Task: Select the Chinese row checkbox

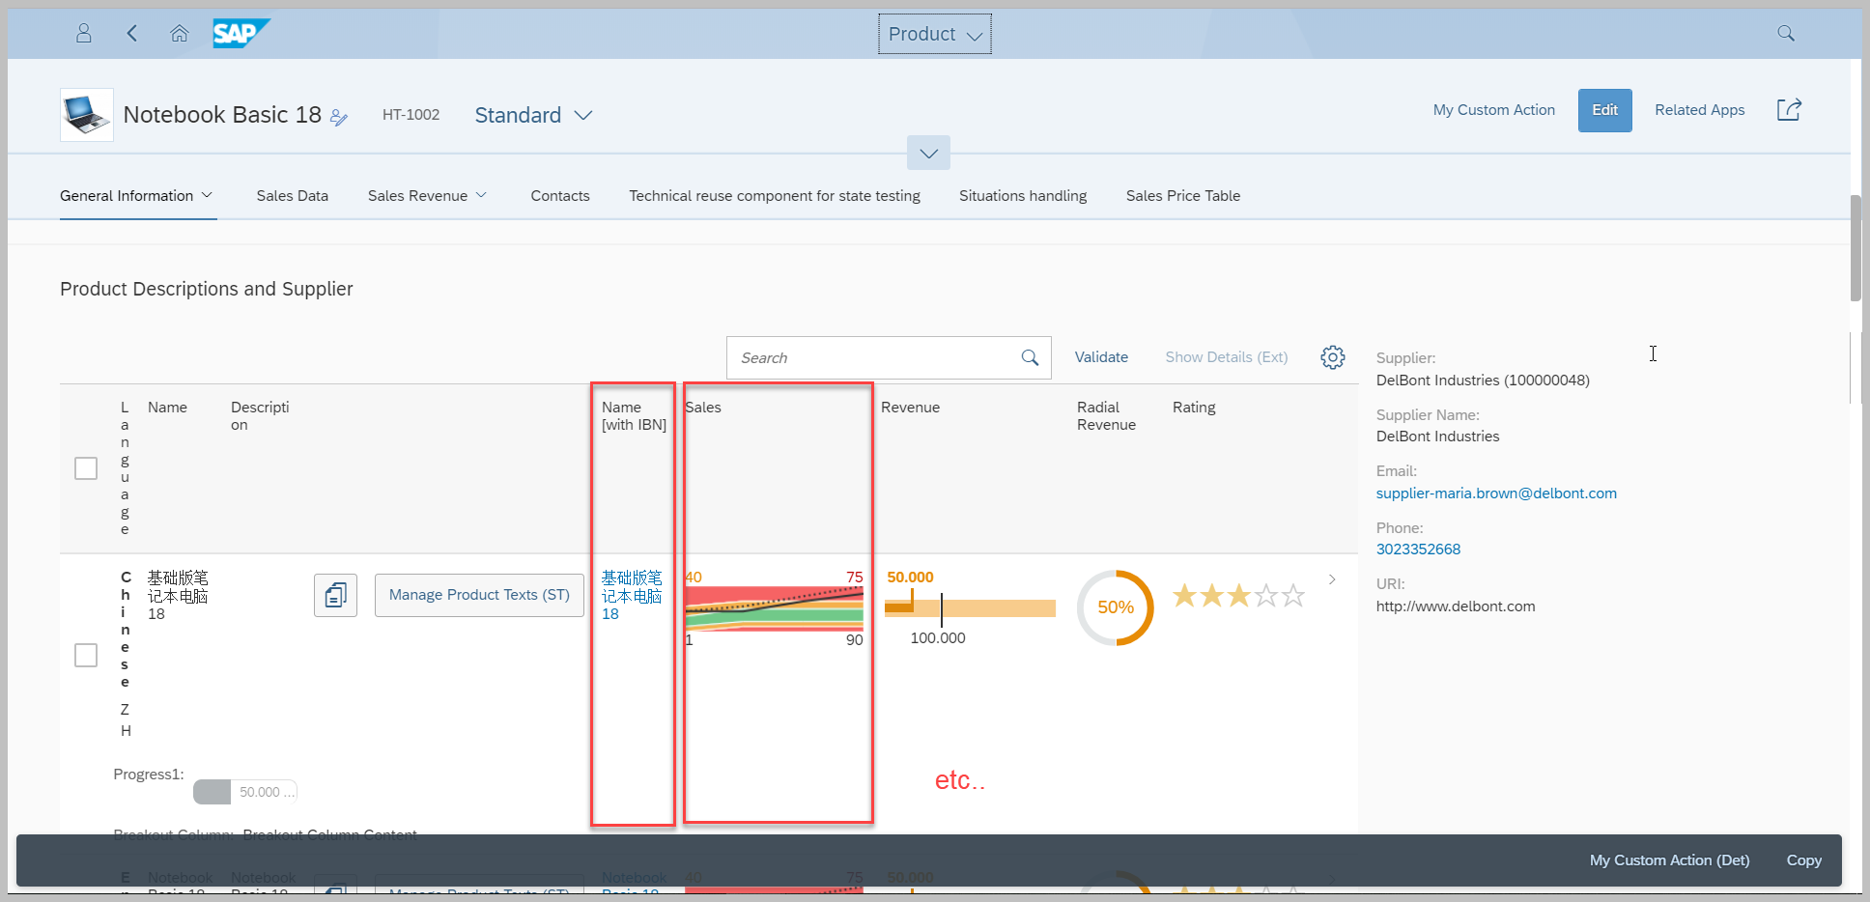Action: [86, 655]
